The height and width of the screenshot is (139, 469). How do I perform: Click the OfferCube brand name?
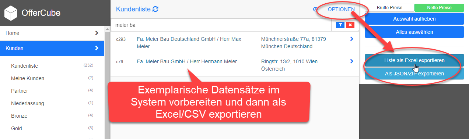click(x=41, y=13)
